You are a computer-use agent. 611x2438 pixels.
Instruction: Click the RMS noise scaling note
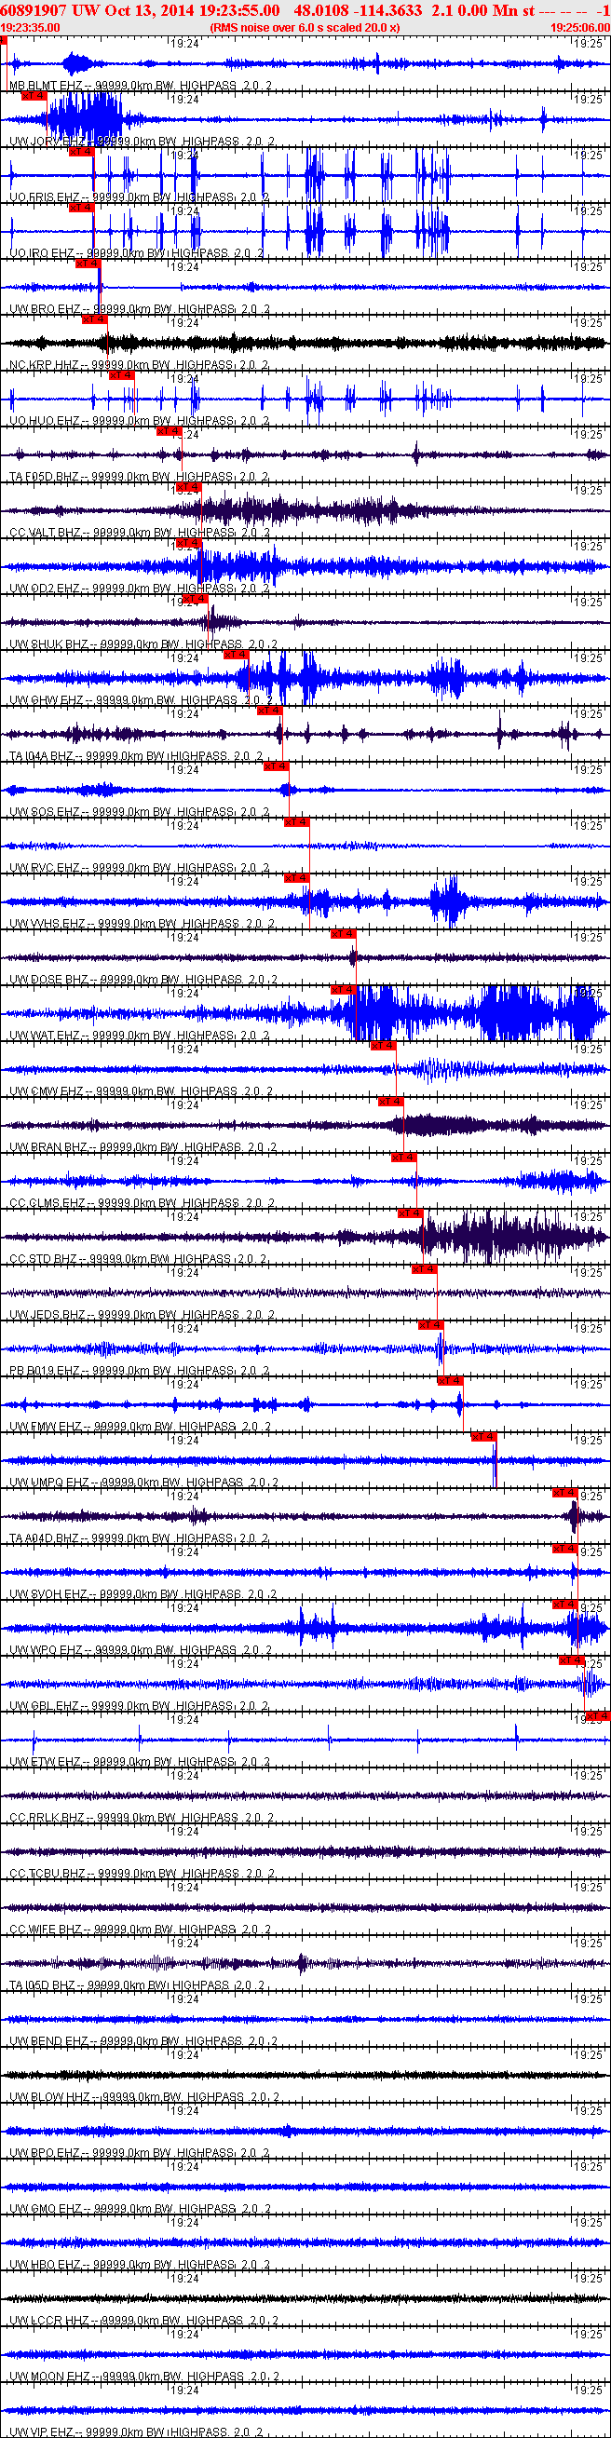click(304, 27)
